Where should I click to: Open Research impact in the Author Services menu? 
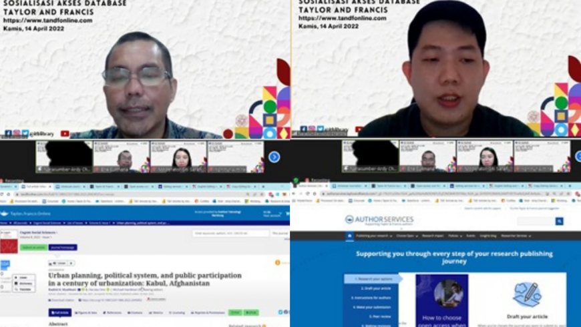pyautogui.click(x=433, y=236)
